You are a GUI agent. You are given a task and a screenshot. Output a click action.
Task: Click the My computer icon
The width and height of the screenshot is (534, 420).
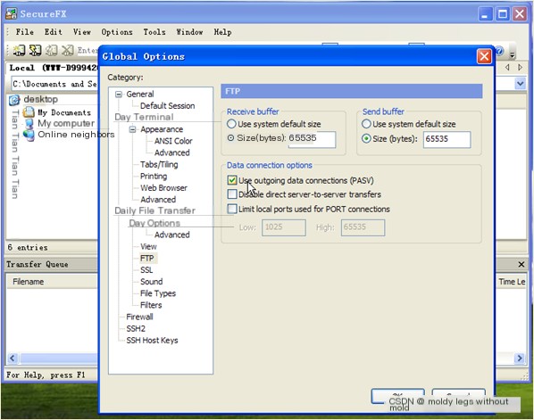tap(29, 123)
